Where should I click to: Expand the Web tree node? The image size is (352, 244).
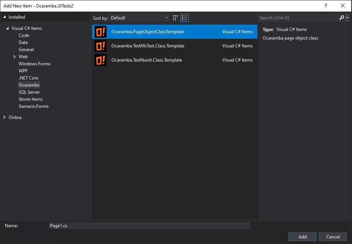coord(15,57)
